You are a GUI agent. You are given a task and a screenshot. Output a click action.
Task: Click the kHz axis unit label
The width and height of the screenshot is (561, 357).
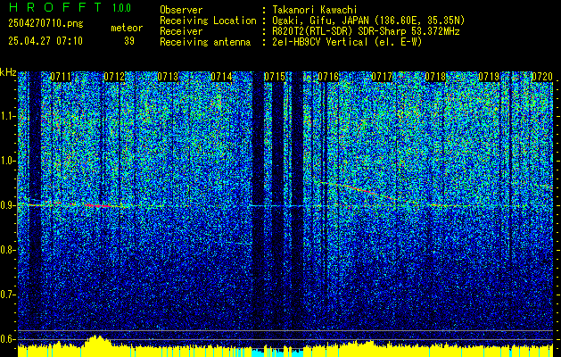pos(8,72)
